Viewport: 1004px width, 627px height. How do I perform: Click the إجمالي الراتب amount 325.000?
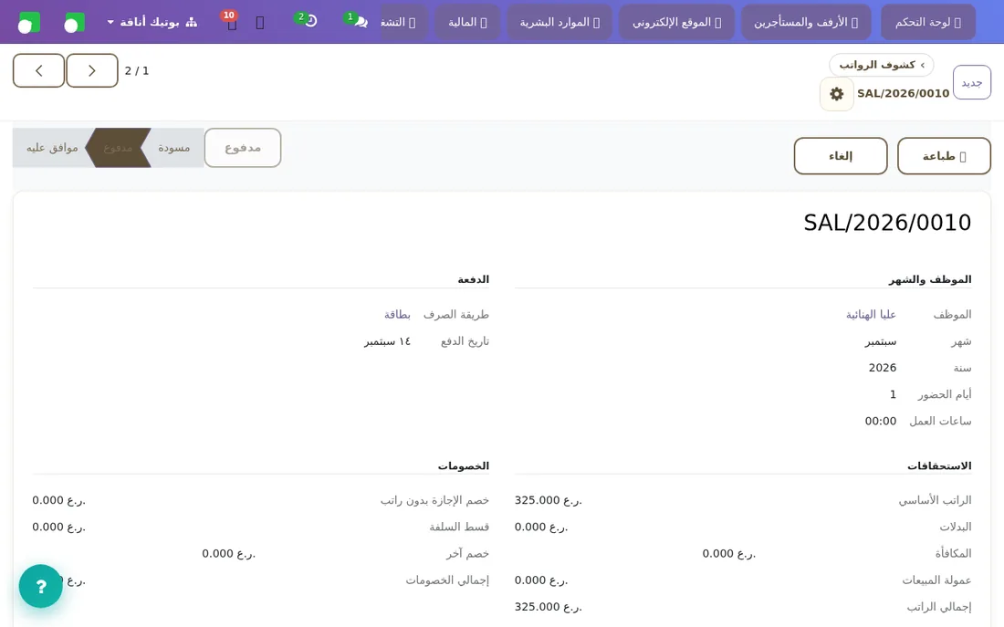(549, 607)
